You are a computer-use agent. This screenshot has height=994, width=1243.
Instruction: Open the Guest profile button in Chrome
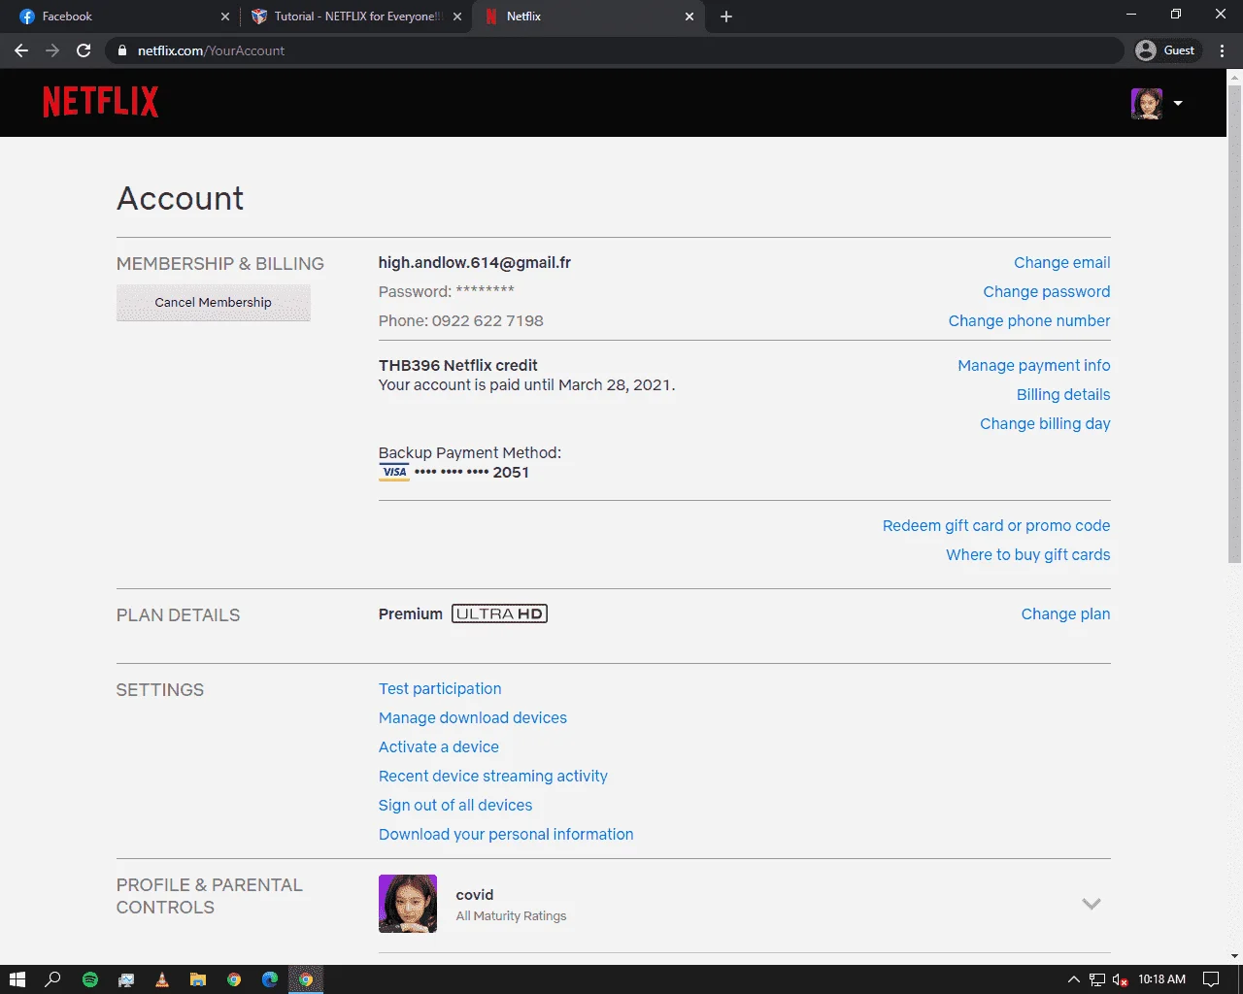tap(1166, 50)
